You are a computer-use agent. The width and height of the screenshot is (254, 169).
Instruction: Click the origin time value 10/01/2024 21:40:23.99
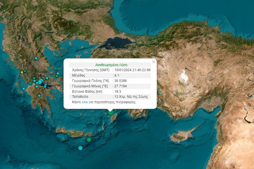pos(132,70)
